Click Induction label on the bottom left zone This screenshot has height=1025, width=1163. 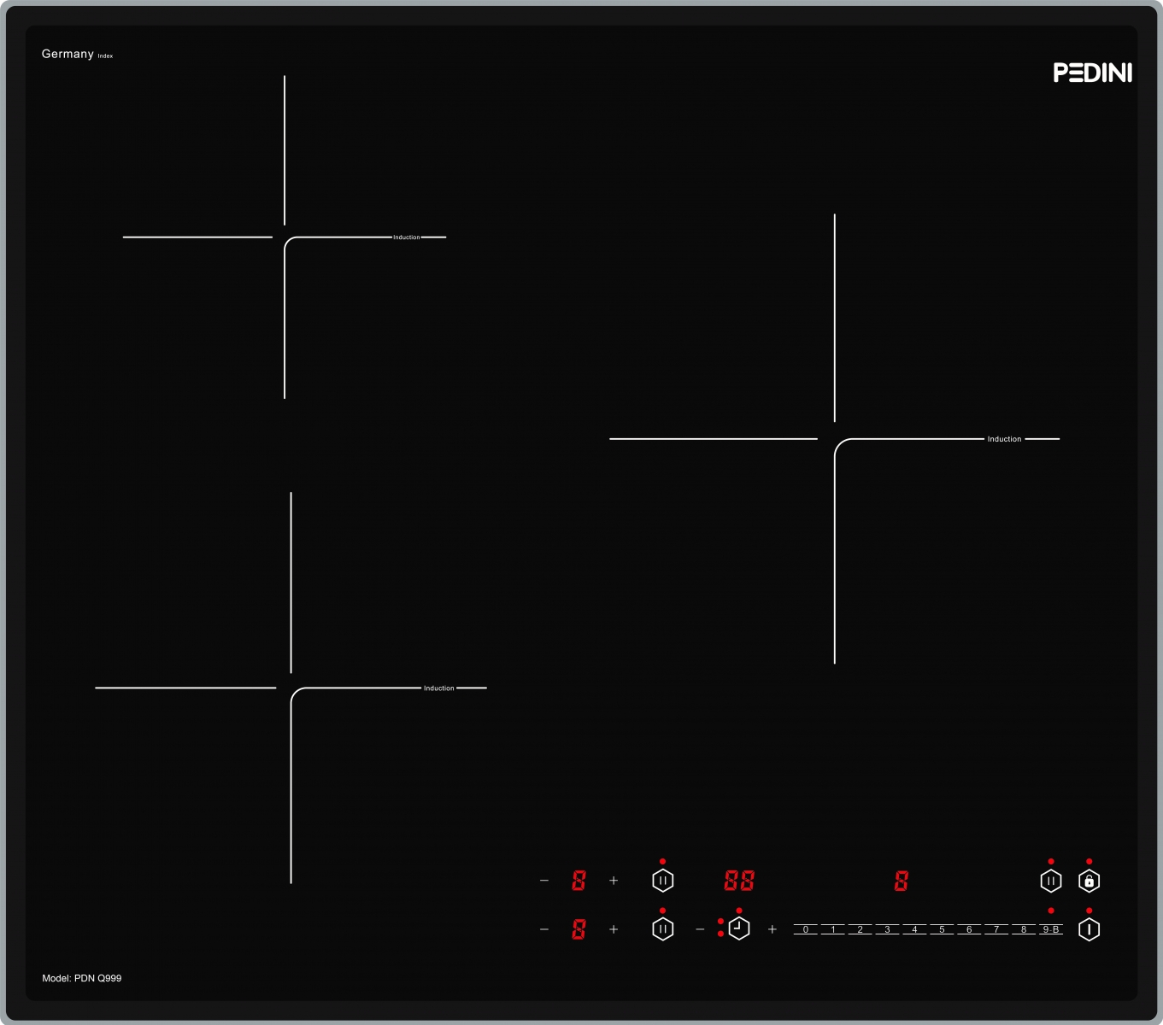[x=439, y=688]
